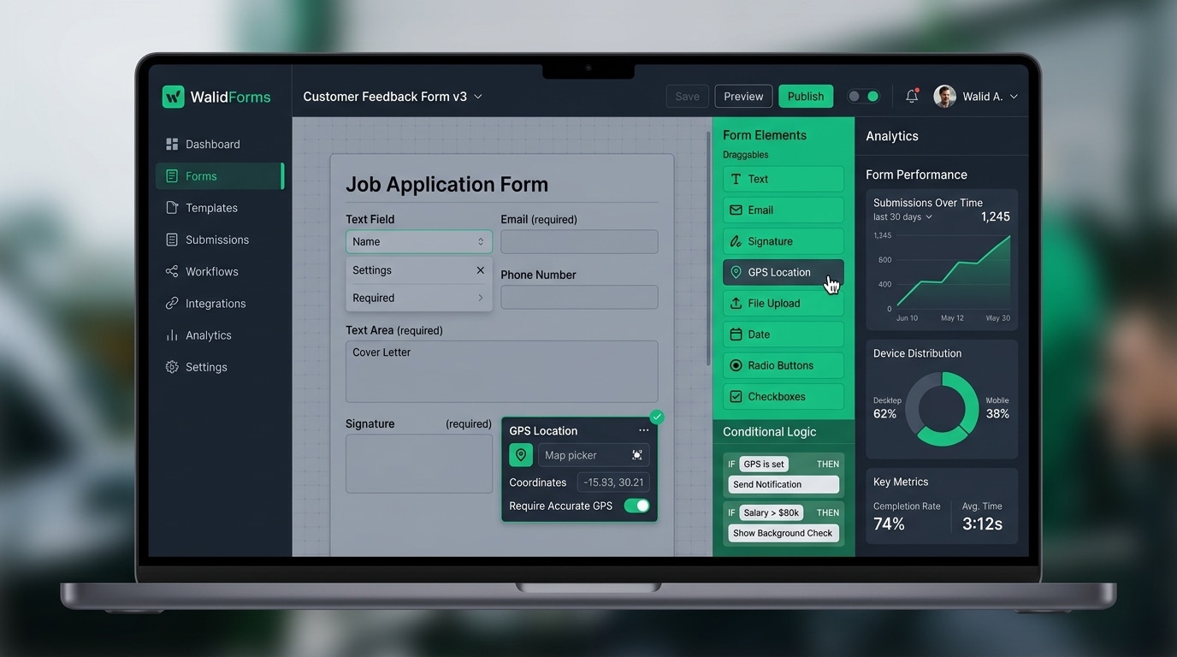Click Walid A.'s profile avatar
The image size is (1177, 657).
[x=944, y=97]
